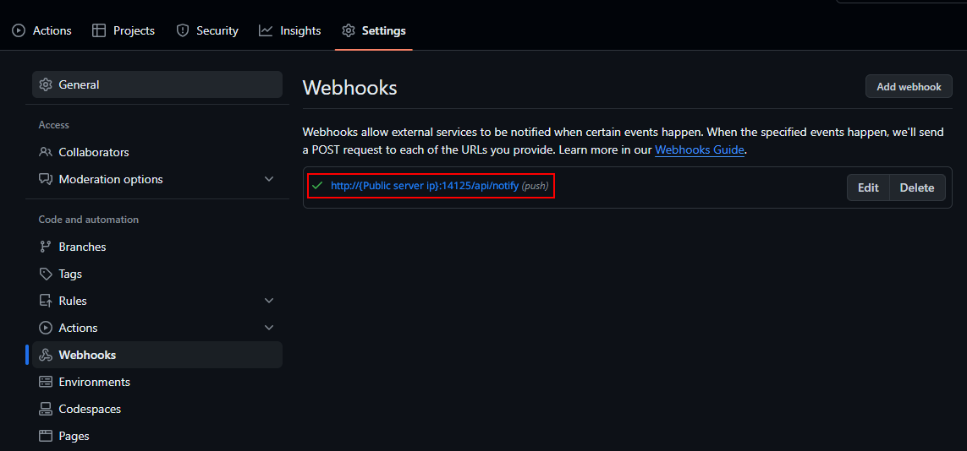967x451 pixels.
Task: Click the Tags label icon
Action: click(45, 274)
